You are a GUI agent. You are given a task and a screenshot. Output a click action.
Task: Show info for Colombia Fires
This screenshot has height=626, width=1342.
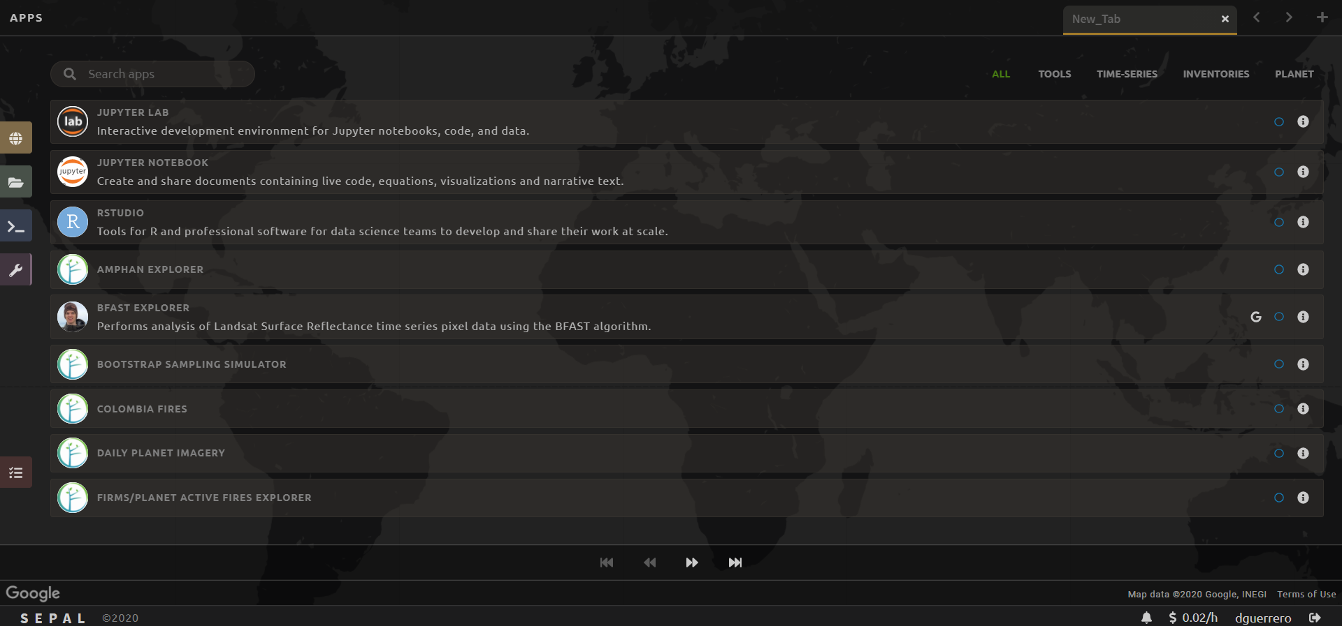[1303, 409]
